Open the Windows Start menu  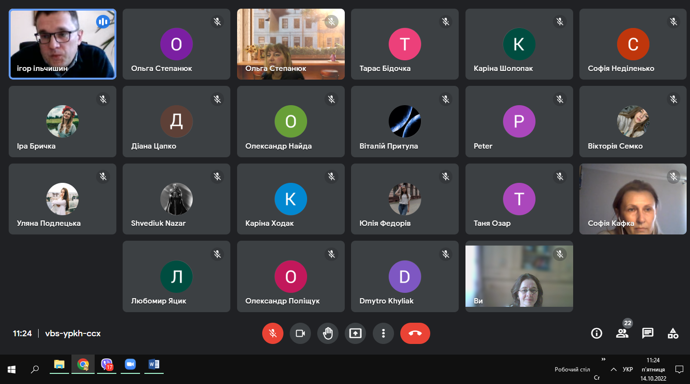click(x=12, y=370)
